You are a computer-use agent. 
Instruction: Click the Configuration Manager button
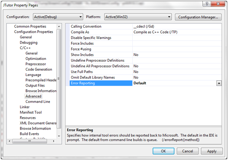pos(198,17)
